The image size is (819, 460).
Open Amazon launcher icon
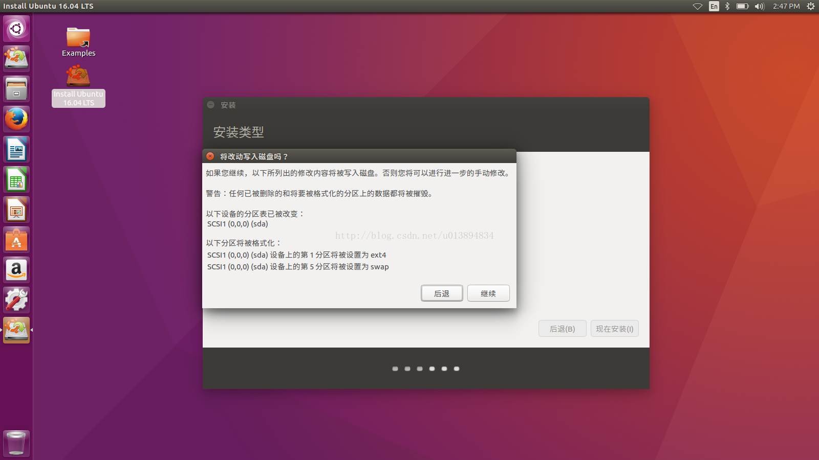click(16, 270)
